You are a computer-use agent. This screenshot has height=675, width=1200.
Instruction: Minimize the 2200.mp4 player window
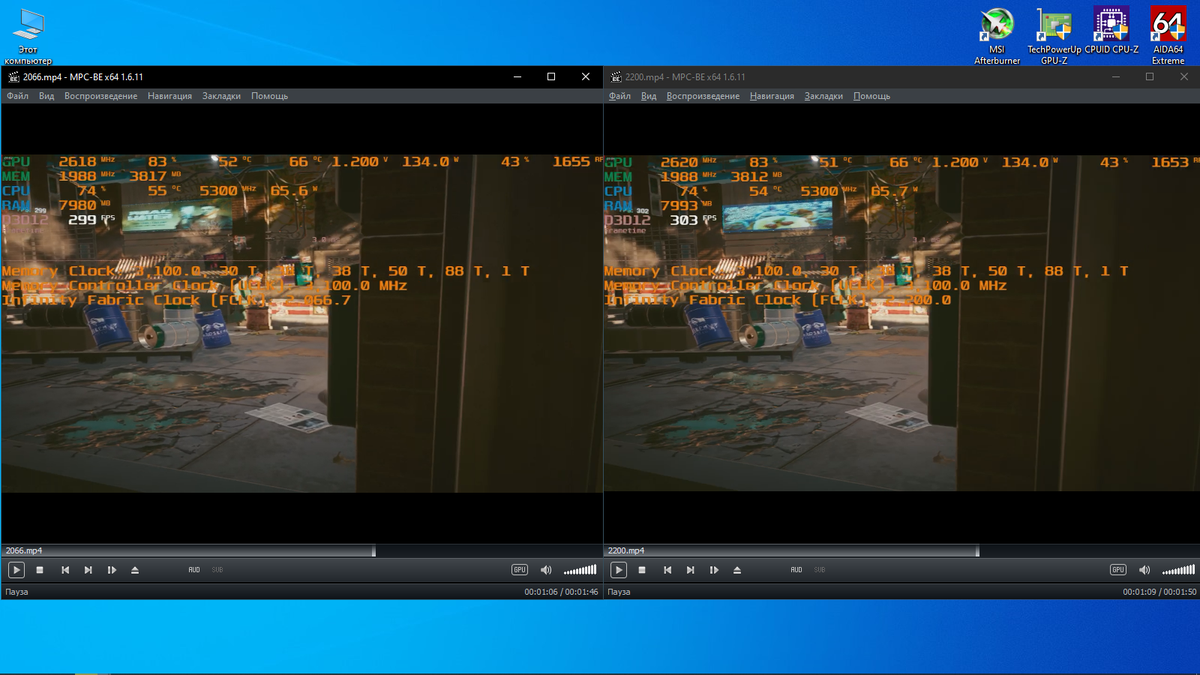pyautogui.click(x=1116, y=76)
